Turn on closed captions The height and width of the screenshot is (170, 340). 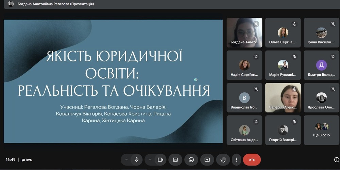175,159
